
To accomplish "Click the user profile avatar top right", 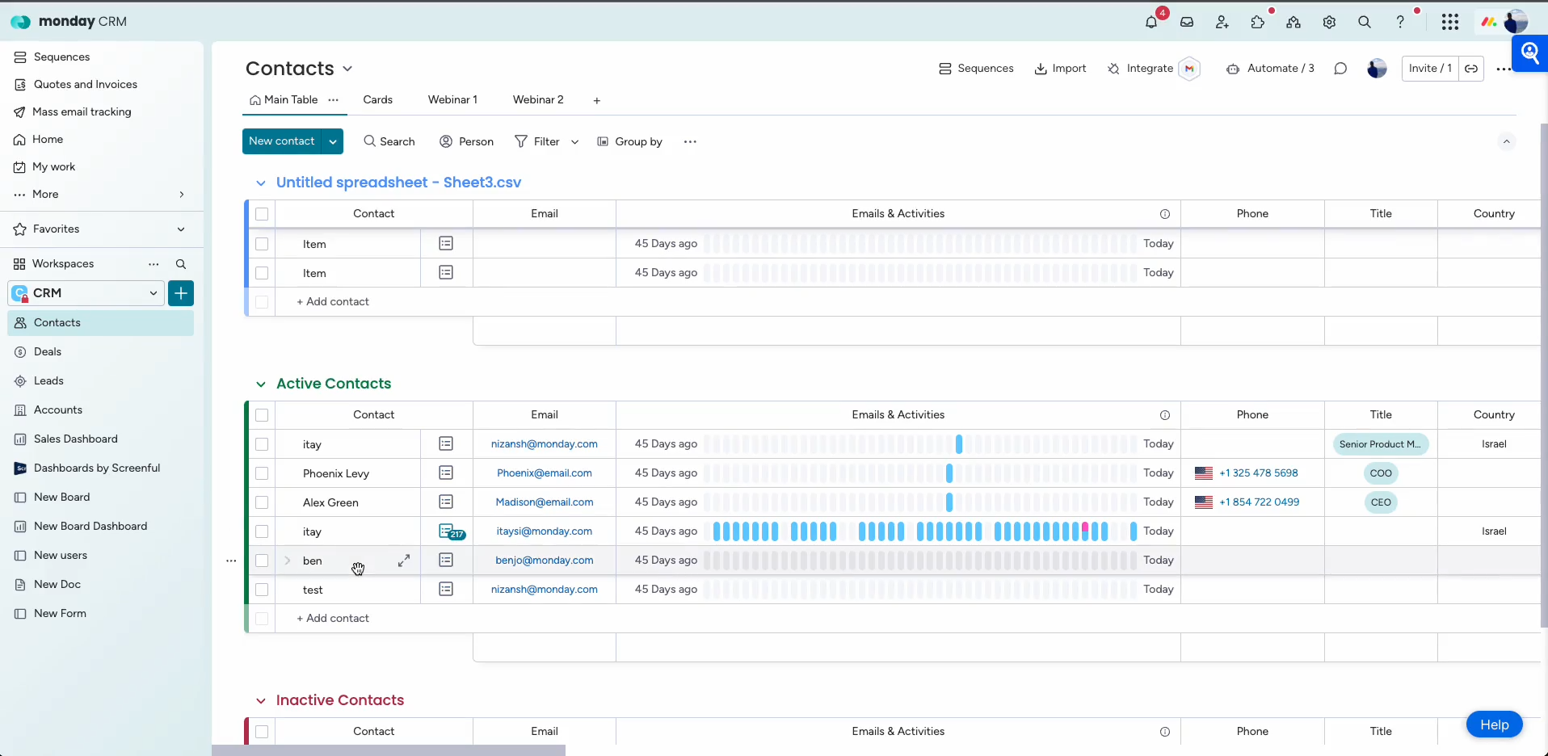I will click(1516, 22).
